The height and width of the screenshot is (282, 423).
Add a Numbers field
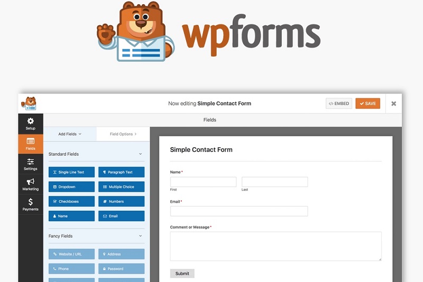point(122,201)
